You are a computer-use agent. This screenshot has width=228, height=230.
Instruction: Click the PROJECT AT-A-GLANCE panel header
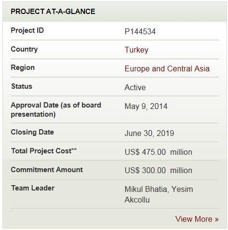click(115, 12)
